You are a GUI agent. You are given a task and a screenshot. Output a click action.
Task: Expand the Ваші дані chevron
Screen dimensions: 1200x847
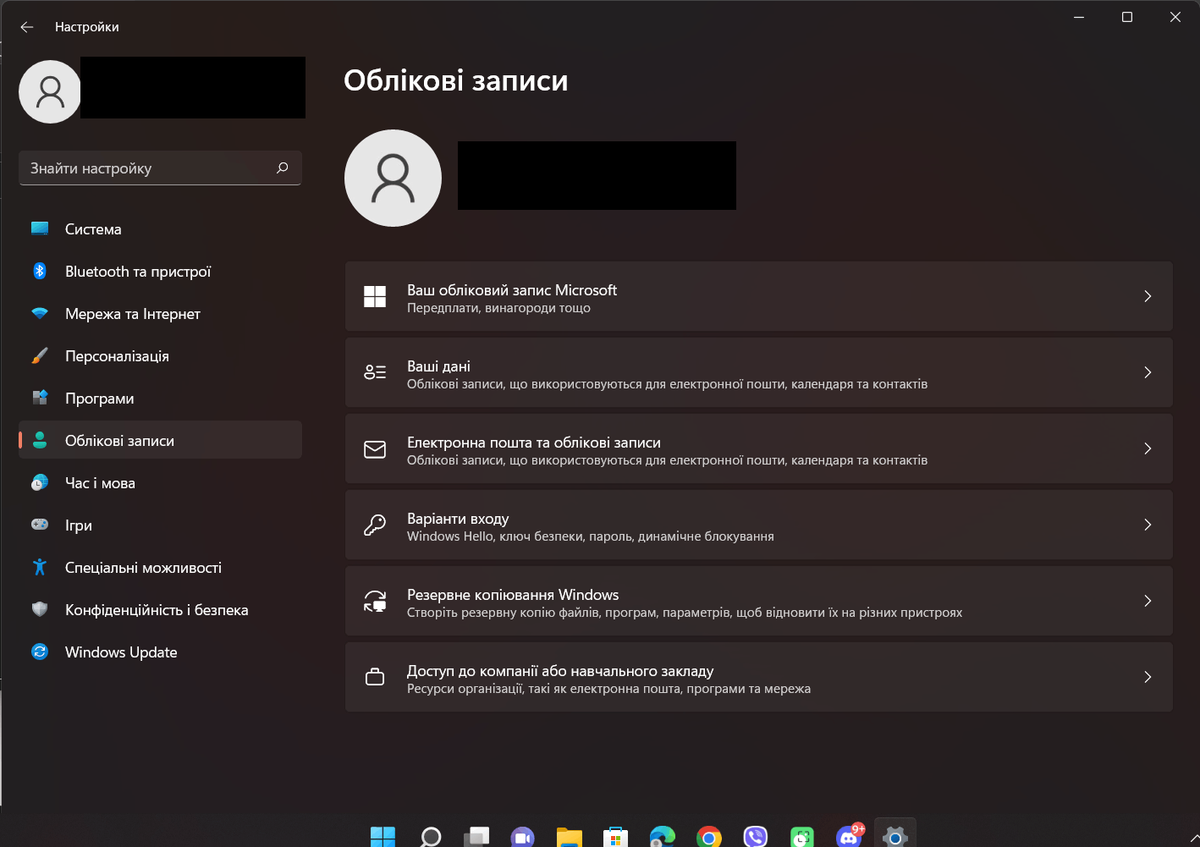point(1148,372)
